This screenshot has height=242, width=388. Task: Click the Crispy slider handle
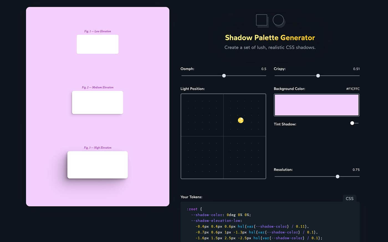tap(318, 76)
